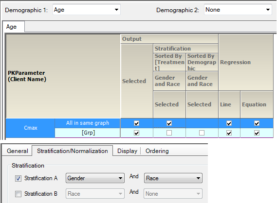Click Gender and Race header under Demographic
This screenshot has width=277, height=203.
(202, 81)
